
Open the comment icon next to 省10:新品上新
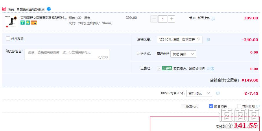[x=213, y=19]
